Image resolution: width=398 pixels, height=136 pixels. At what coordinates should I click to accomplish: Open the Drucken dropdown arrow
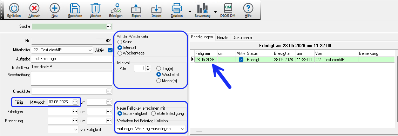(189, 12)
